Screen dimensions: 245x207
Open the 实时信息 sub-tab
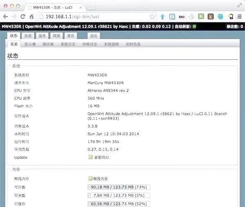coord(133,44)
